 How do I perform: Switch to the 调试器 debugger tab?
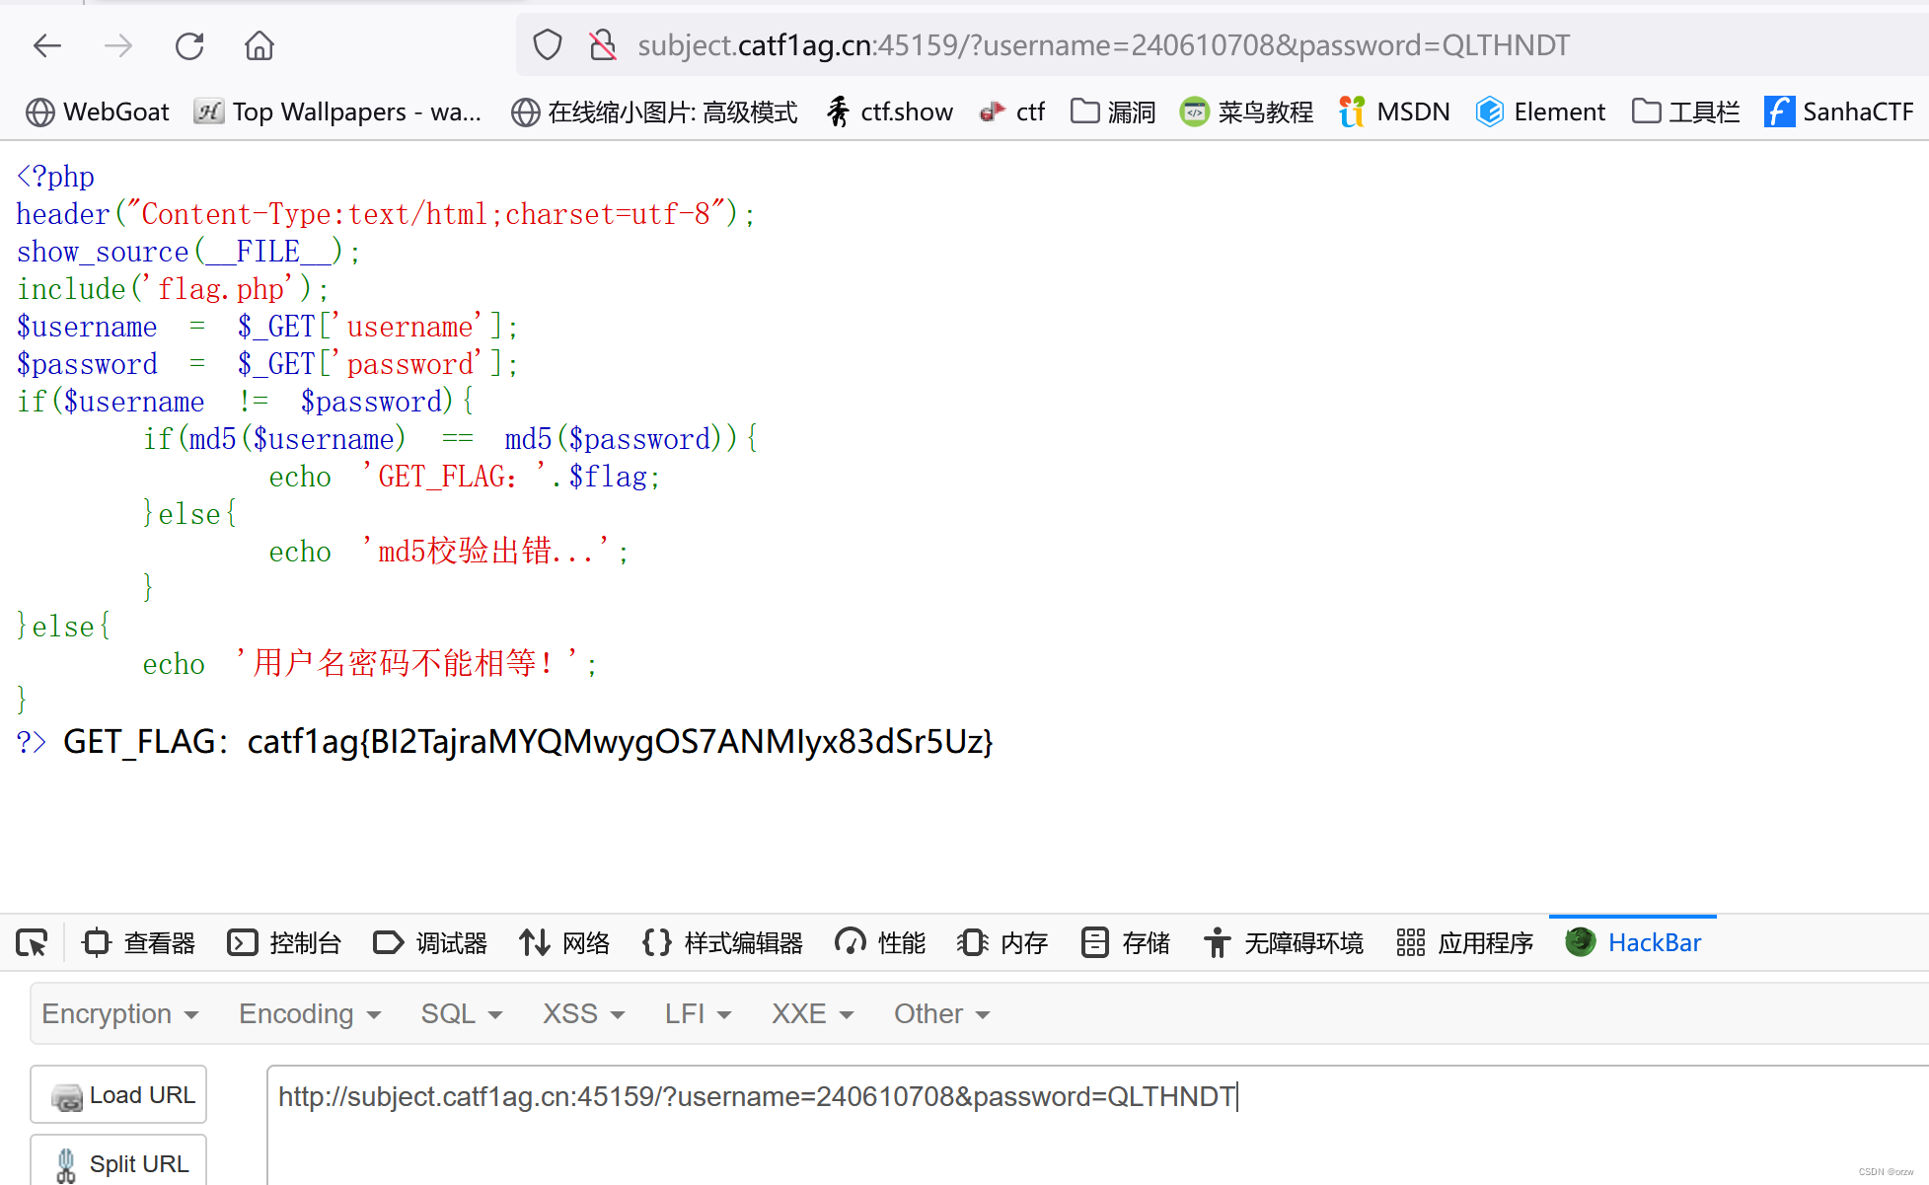click(430, 943)
